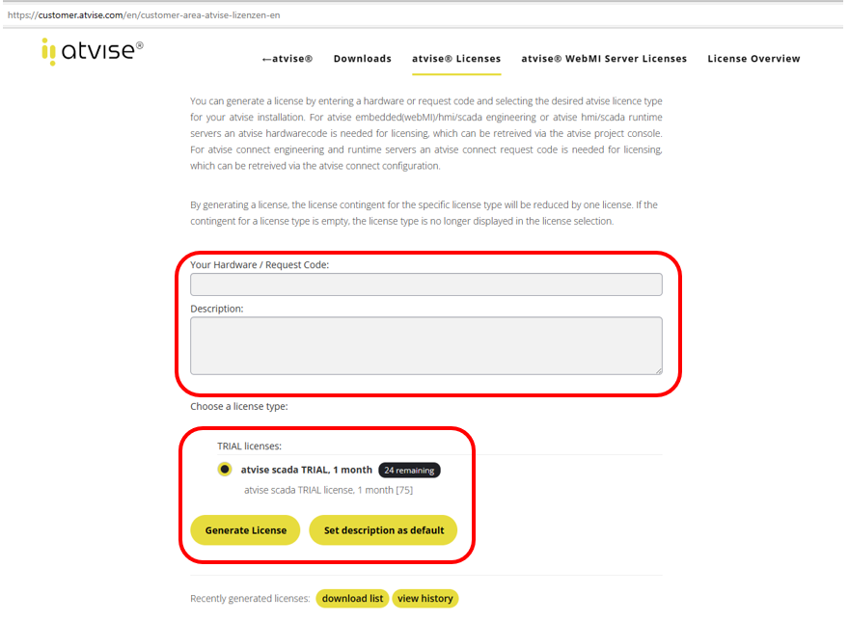
Task: Click the atvise logo
Action: (93, 51)
